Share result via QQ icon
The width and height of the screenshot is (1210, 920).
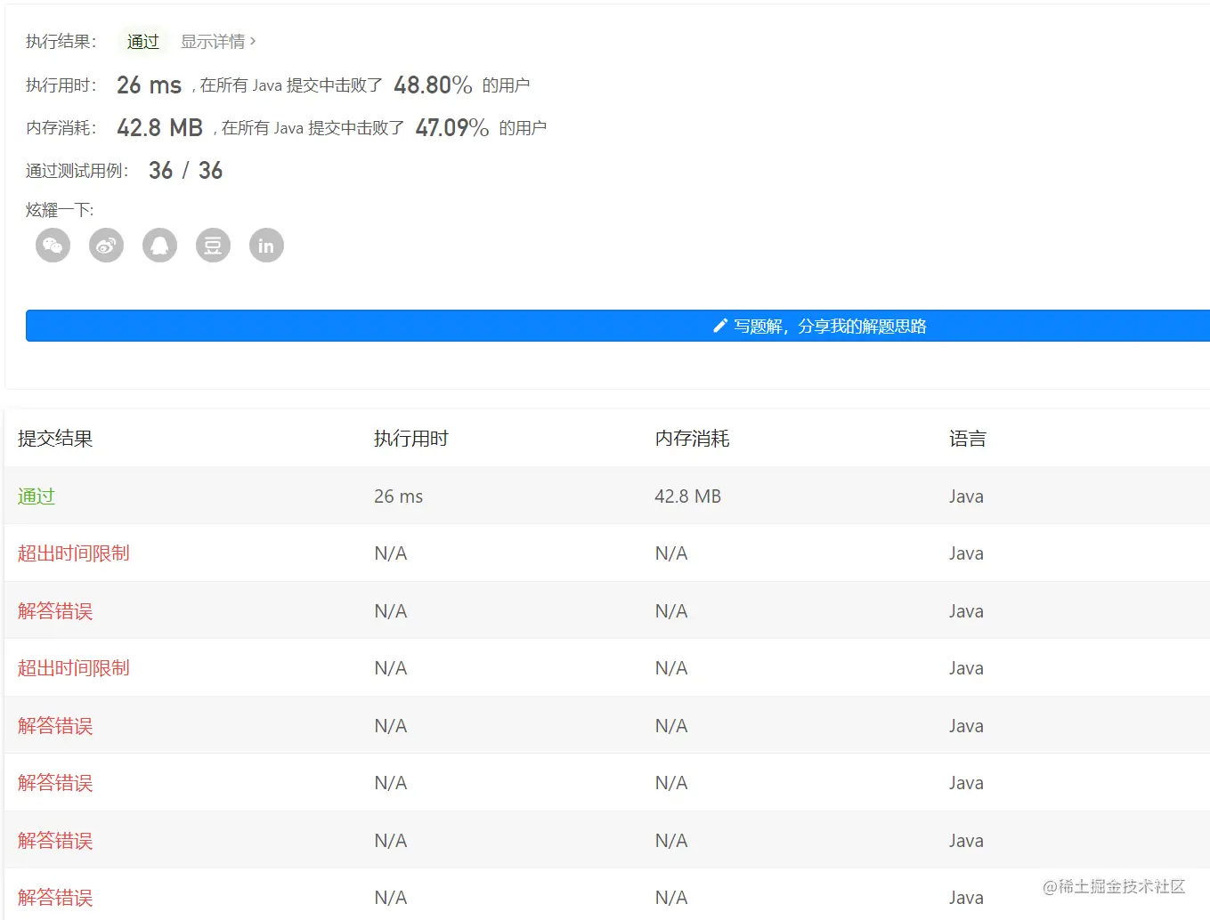point(159,246)
